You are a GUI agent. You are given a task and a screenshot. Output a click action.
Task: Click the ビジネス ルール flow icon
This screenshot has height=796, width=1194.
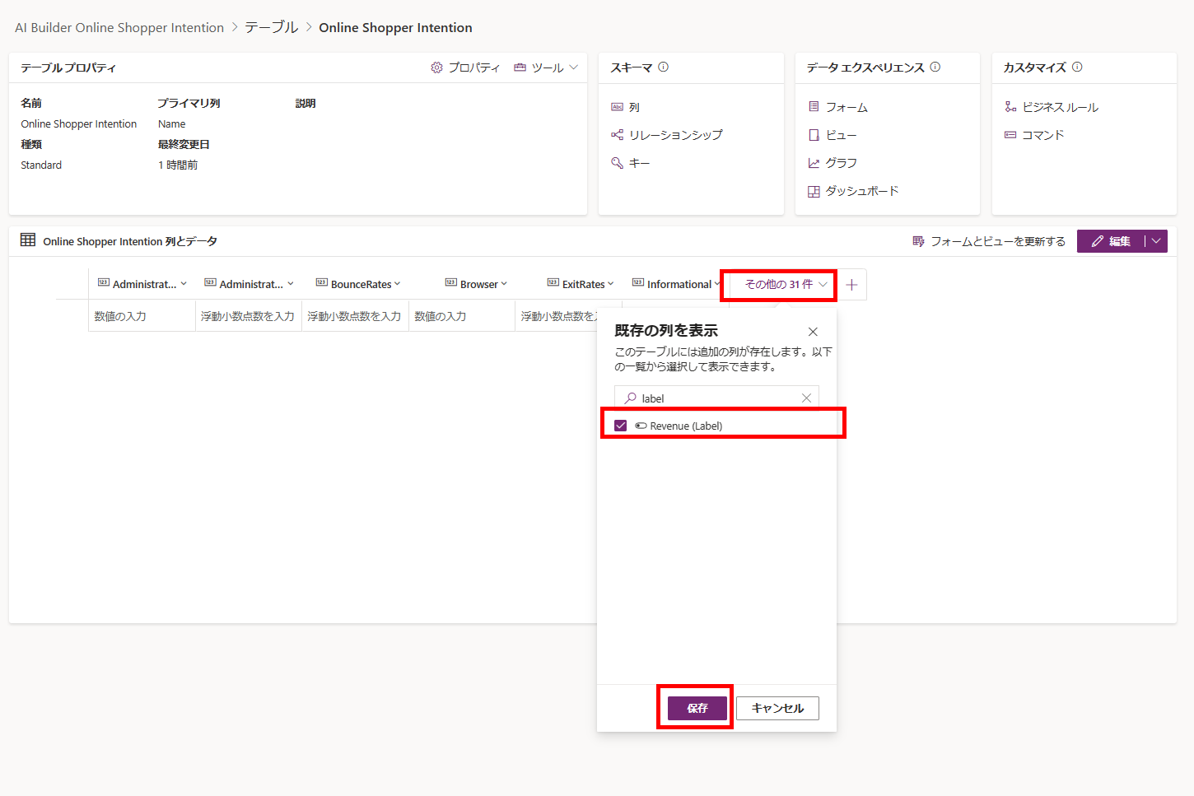tap(1010, 107)
